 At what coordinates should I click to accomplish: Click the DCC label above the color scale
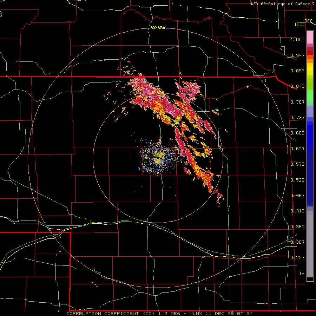click(x=308, y=21)
